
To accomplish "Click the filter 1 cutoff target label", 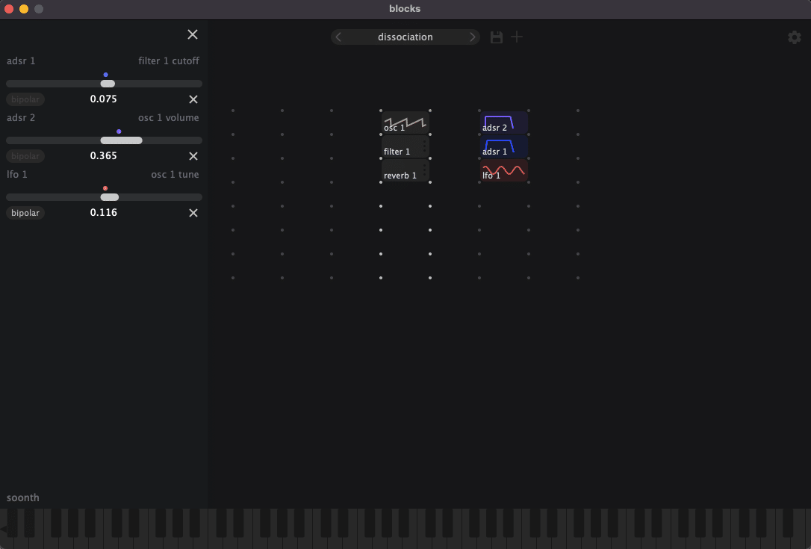I will coord(169,61).
